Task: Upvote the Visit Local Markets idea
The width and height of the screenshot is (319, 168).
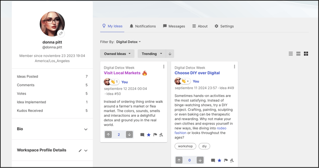Action: pyautogui.click(x=108, y=134)
